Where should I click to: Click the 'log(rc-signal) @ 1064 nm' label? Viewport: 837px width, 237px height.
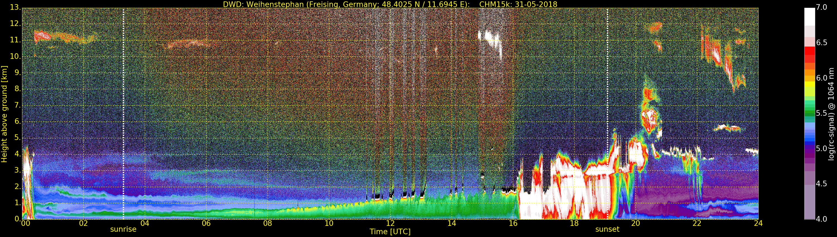(x=831, y=114)
